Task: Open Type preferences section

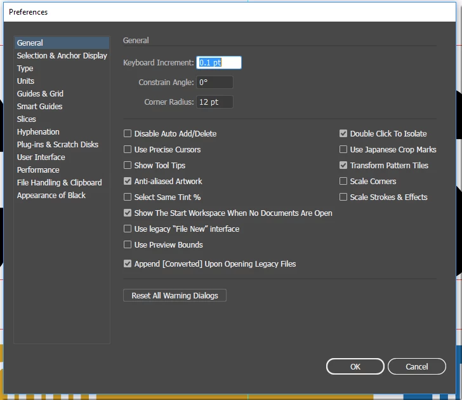Action: coord(62,69)
